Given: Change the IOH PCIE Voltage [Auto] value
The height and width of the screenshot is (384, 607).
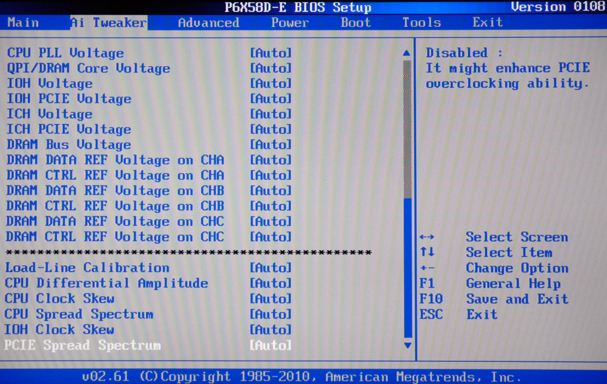Looking at the screenshot, I should coord(271,99).
